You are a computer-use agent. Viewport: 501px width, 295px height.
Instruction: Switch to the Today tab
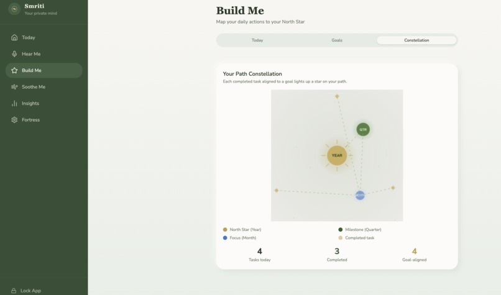257,40
